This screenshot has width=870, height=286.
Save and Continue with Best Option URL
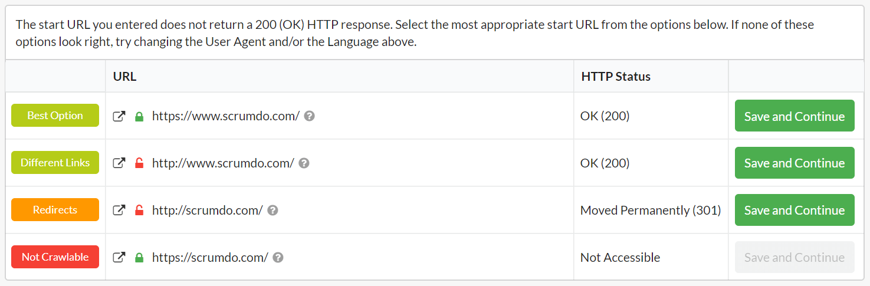[795, 116]
